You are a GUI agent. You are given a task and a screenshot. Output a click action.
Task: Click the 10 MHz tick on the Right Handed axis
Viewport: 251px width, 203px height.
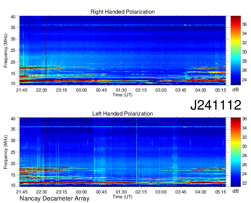point(13,83)
